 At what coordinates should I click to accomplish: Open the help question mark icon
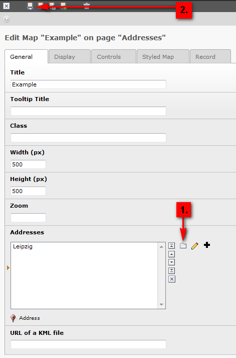pyautogui.click(x=7, y=19)
